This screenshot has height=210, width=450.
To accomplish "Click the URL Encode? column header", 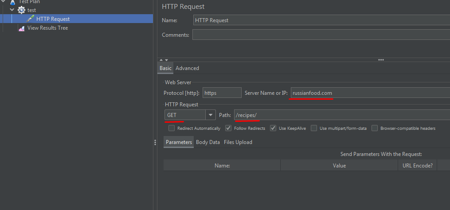I will [x=418, y=166].
